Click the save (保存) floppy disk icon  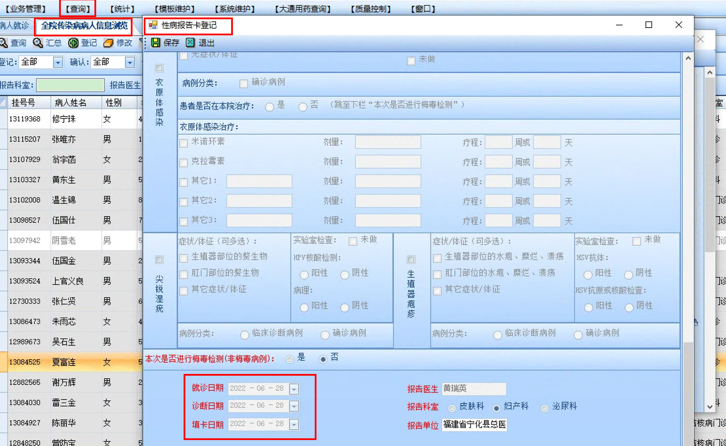pos(155,43)
